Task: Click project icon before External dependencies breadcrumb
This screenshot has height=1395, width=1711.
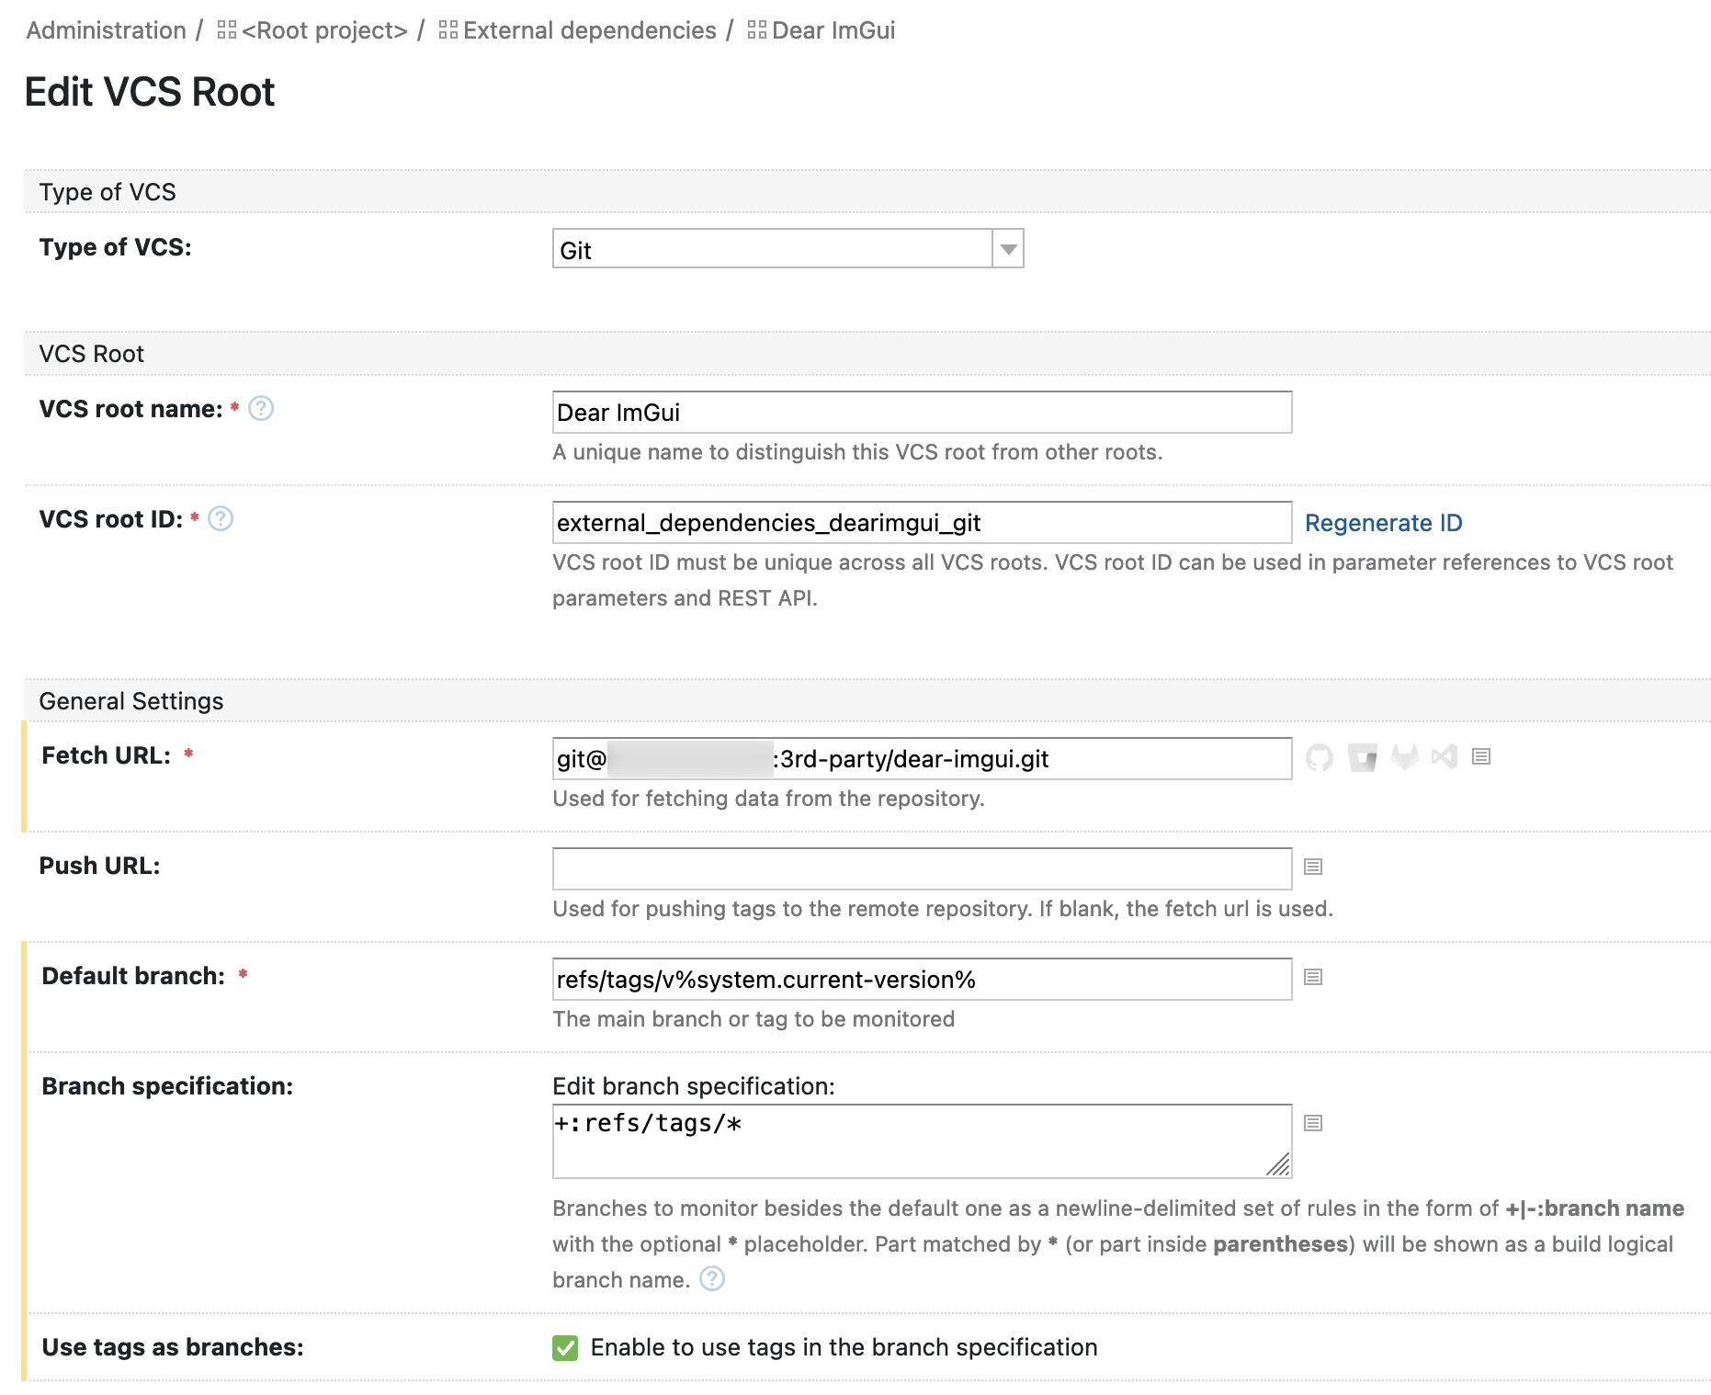Action: coord(448,30)
